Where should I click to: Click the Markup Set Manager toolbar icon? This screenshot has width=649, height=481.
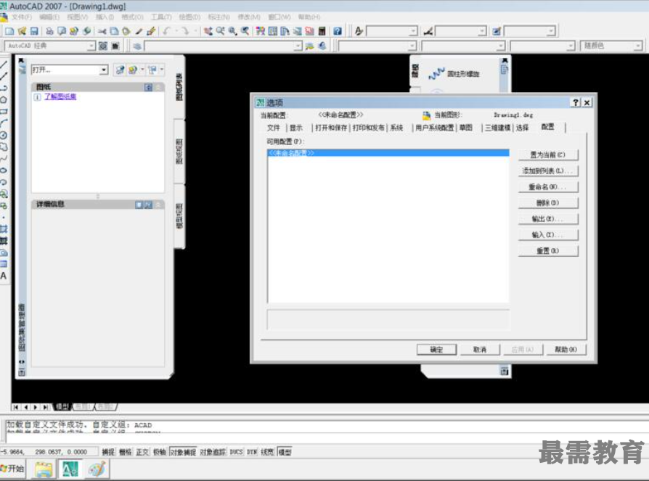[x=309, y=31]
